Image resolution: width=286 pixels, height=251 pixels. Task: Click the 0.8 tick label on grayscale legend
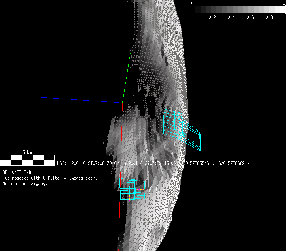[269, 17]
